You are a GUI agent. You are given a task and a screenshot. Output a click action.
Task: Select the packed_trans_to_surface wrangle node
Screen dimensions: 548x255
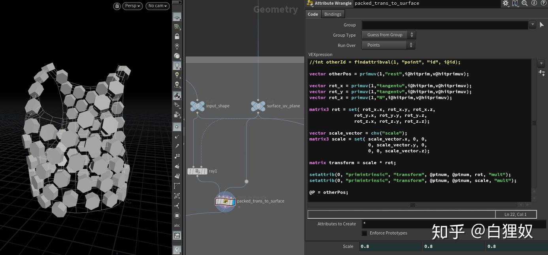[225, 202]
